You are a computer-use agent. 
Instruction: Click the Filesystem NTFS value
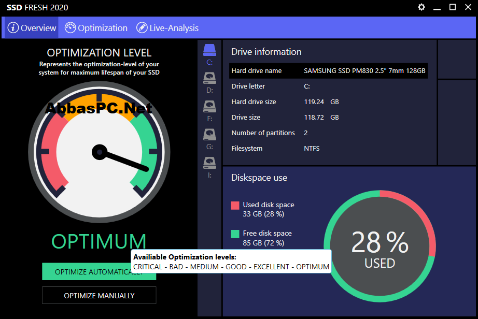click(x=312, y=148)
